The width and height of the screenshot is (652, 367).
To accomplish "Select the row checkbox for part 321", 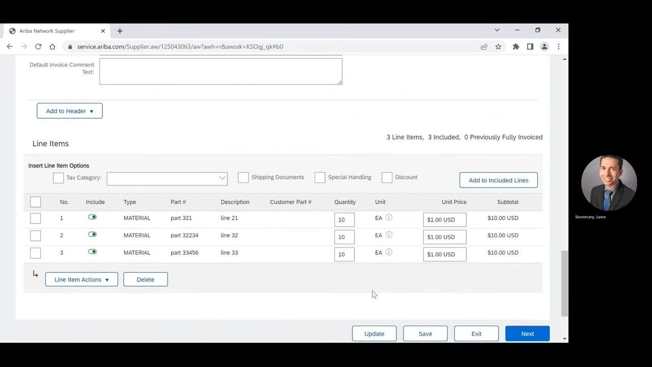I will (x=35, y=219).
